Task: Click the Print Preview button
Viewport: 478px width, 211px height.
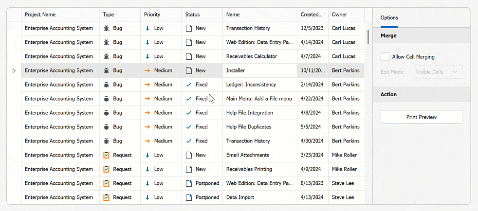Action: (421, 117)
